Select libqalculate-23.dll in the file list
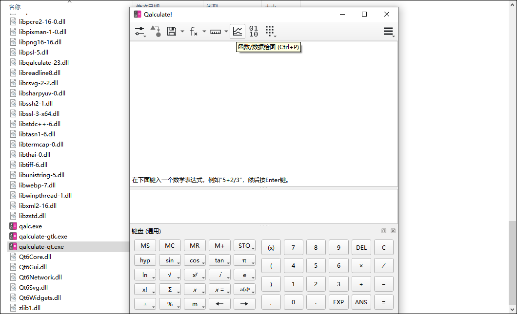This screenshot has height=314, width=517. click(43, 62)
